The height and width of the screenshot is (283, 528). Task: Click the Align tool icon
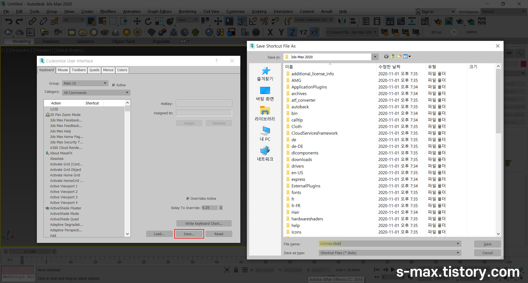[353, 21]
